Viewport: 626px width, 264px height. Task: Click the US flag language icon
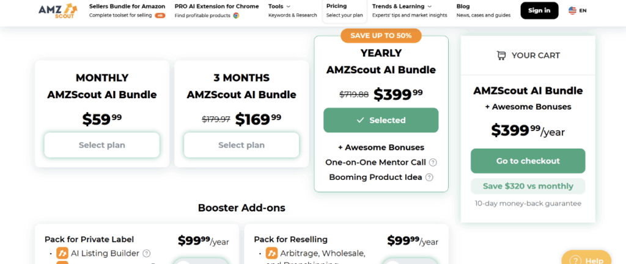click(x=572, y=10)
